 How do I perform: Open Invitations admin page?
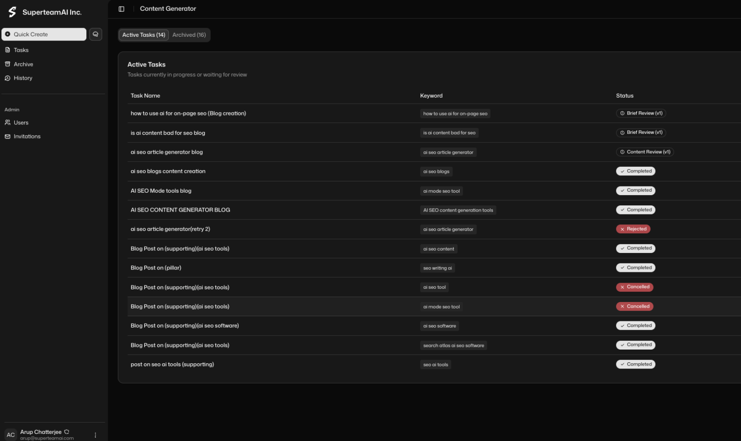(x=27, y=137)
